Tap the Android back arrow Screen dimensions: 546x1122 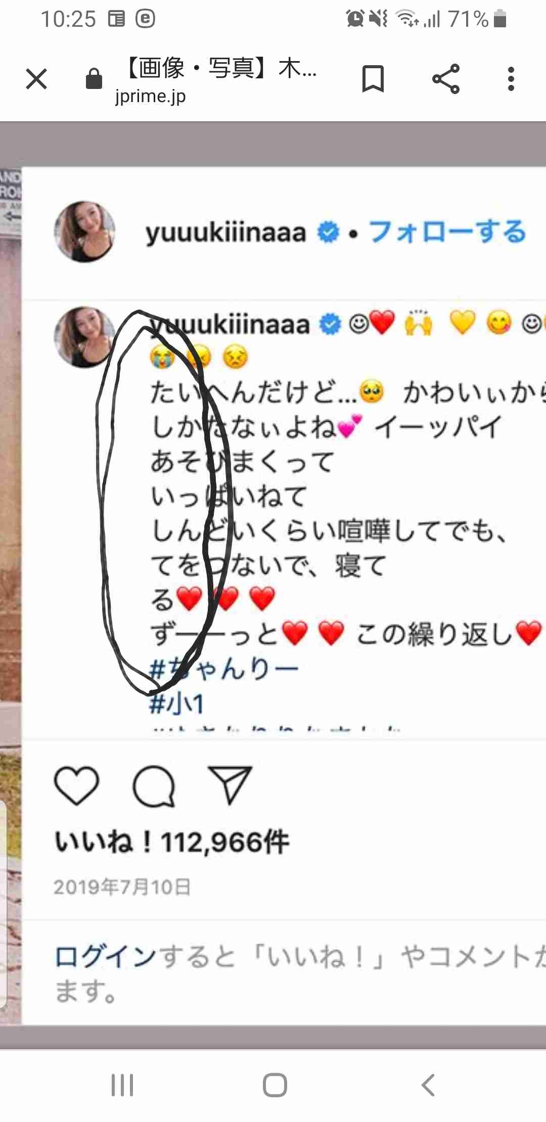428,1085
